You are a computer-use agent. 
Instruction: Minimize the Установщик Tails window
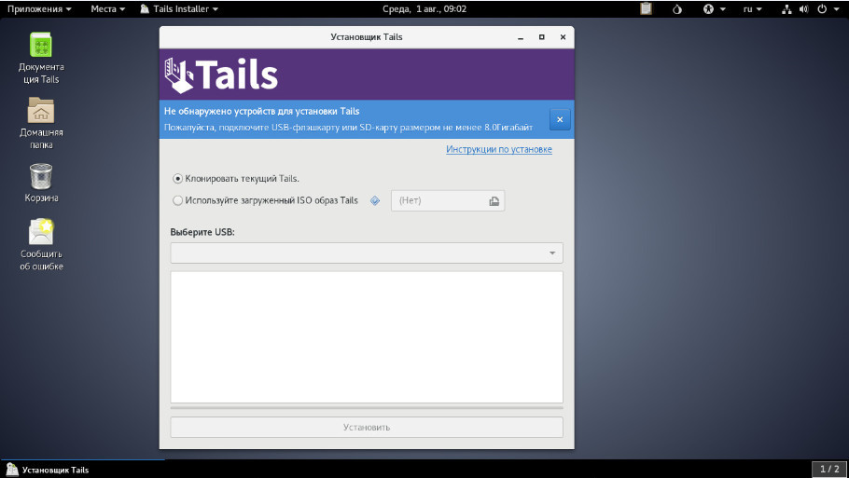[521, 37]
